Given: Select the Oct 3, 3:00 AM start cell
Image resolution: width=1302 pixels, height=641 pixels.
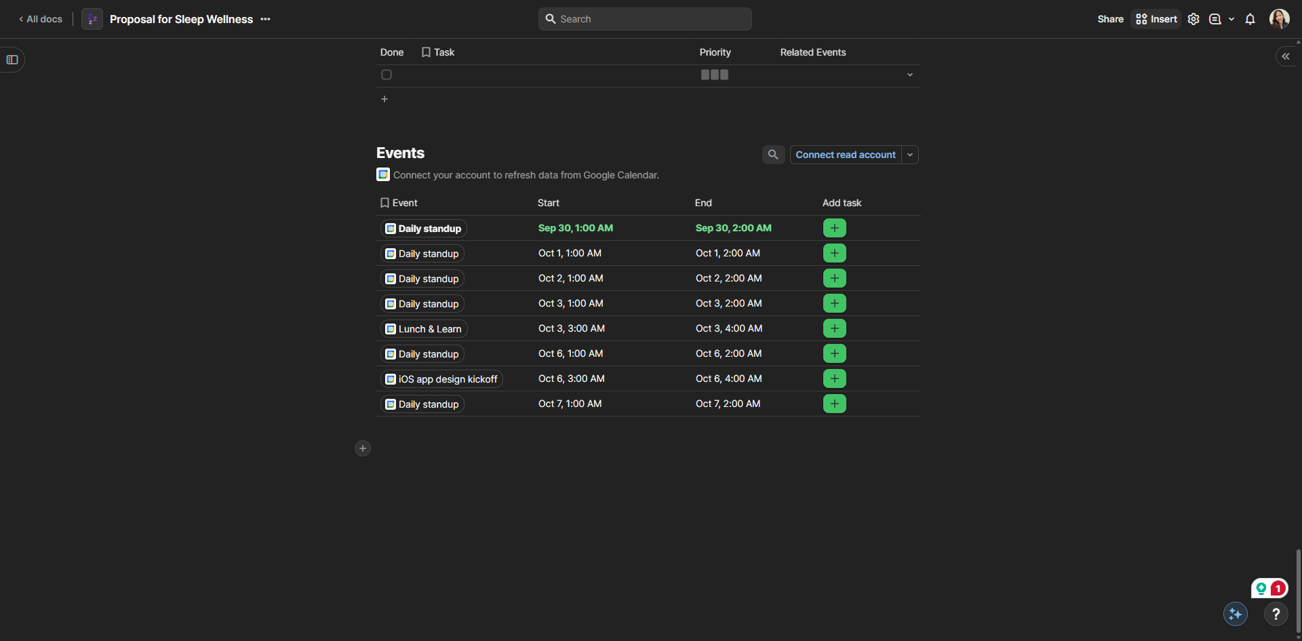Looking at the screenshot, I should point(572,328).
